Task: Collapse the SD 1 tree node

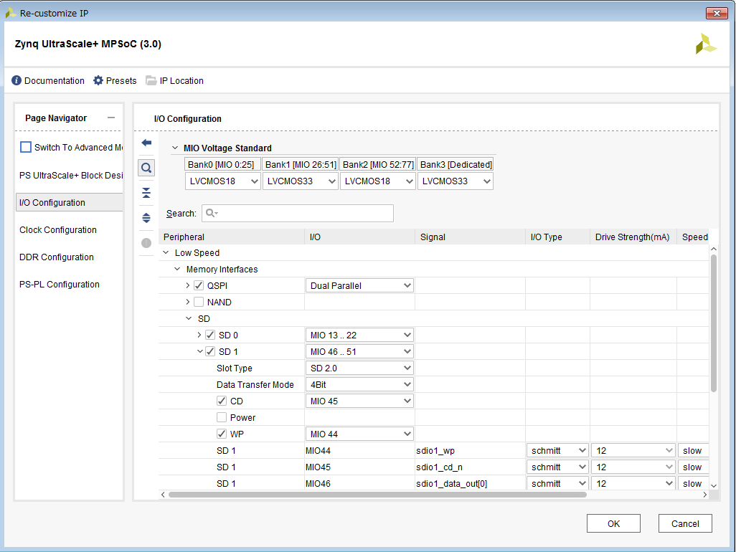Action: (200, 351)
